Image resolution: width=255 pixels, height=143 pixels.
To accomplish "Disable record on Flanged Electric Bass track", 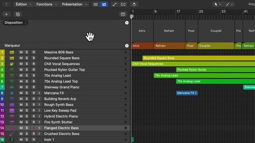I will (33, 128).
